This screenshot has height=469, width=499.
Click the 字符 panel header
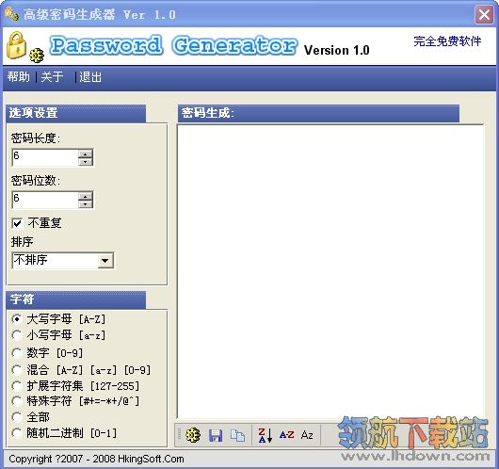75,299
